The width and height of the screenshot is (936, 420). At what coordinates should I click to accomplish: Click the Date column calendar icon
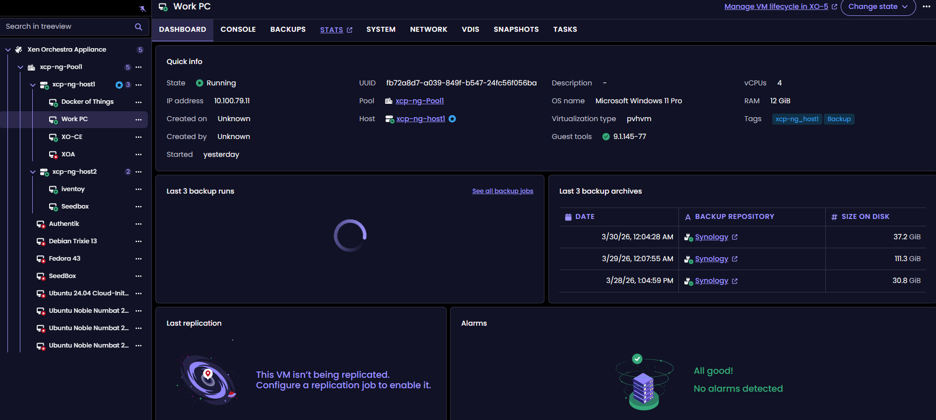[x=568, y=217]
